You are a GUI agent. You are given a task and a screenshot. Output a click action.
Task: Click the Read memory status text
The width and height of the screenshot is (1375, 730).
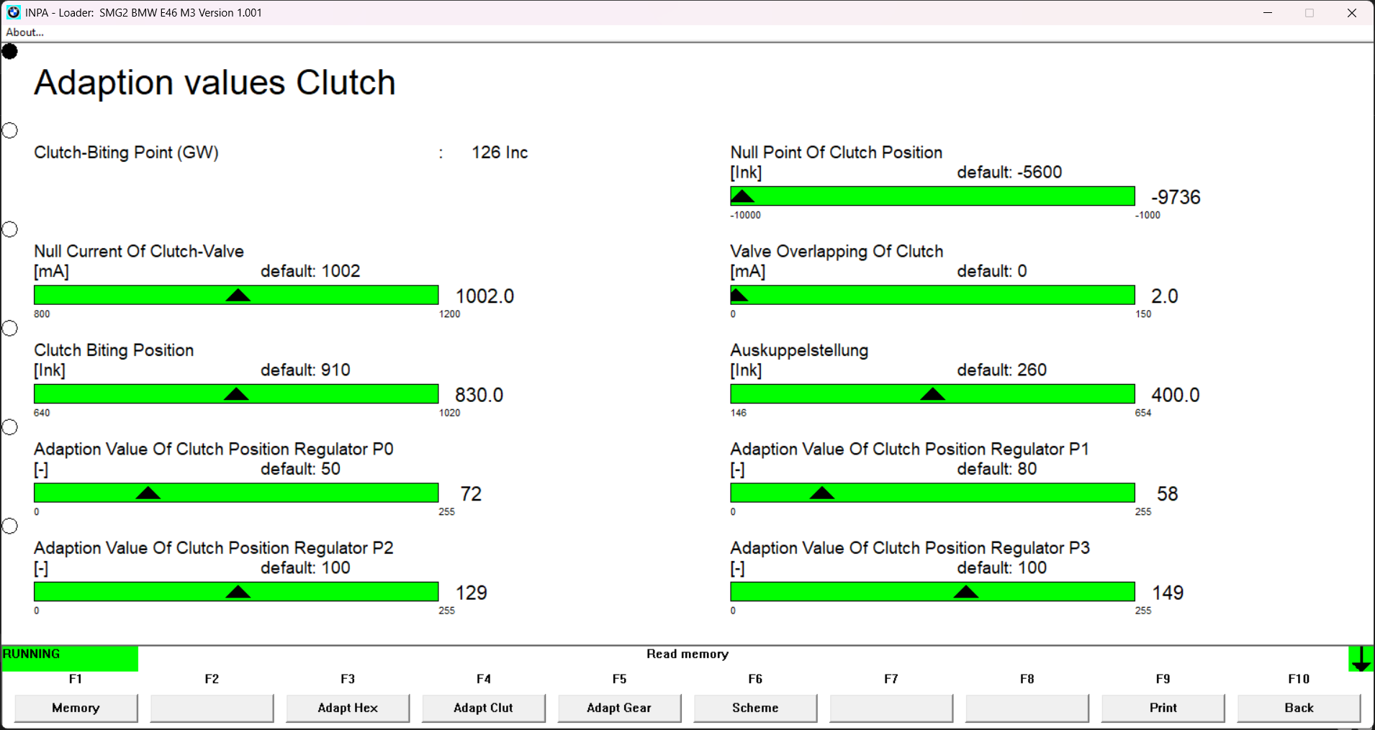687,654
